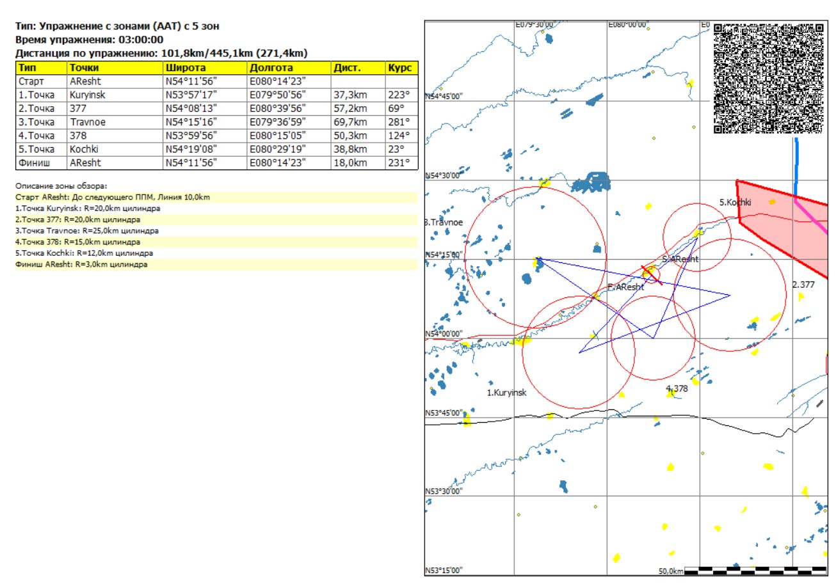Viewport: 836px width, 584px height.
Task: Select the 1.Kuryinsk map label
Action: [506, 393]
